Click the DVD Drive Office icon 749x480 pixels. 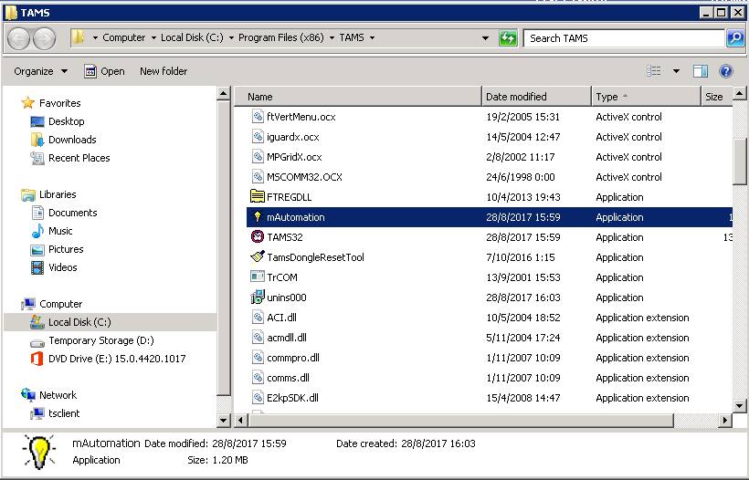[x=37, y=359]
